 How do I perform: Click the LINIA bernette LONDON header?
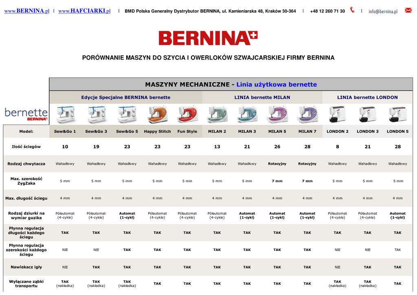click(367, 97)
